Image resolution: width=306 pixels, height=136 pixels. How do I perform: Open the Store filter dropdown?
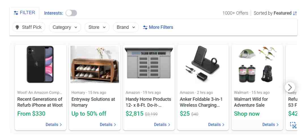97,27
